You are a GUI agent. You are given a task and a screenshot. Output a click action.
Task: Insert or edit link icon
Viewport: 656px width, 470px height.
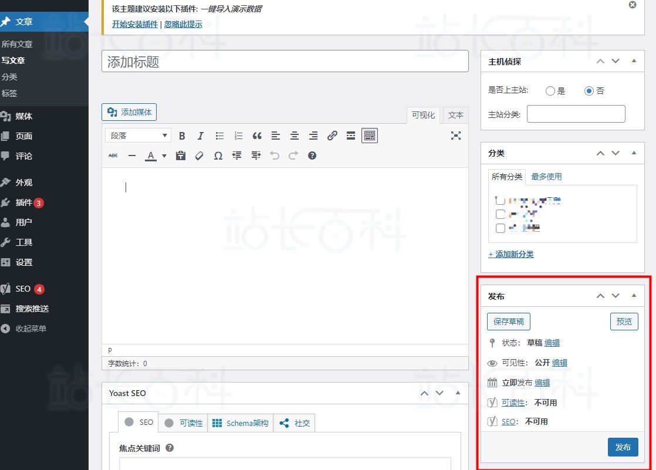(x=332, y=136)
